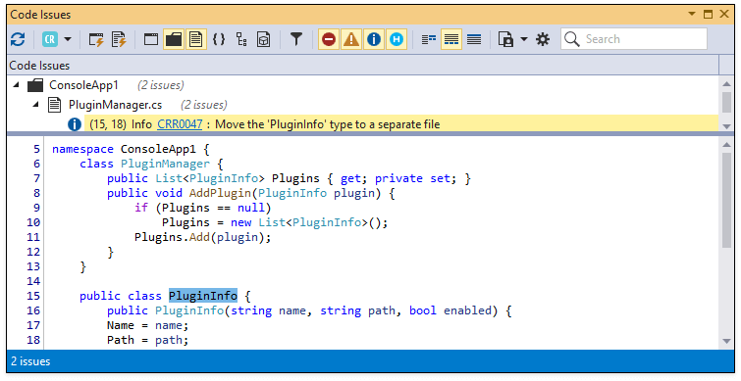The height and width of the screenshot is (381, 741).
Task: Toggle info issues blue i filter
Action: point(374,39)
